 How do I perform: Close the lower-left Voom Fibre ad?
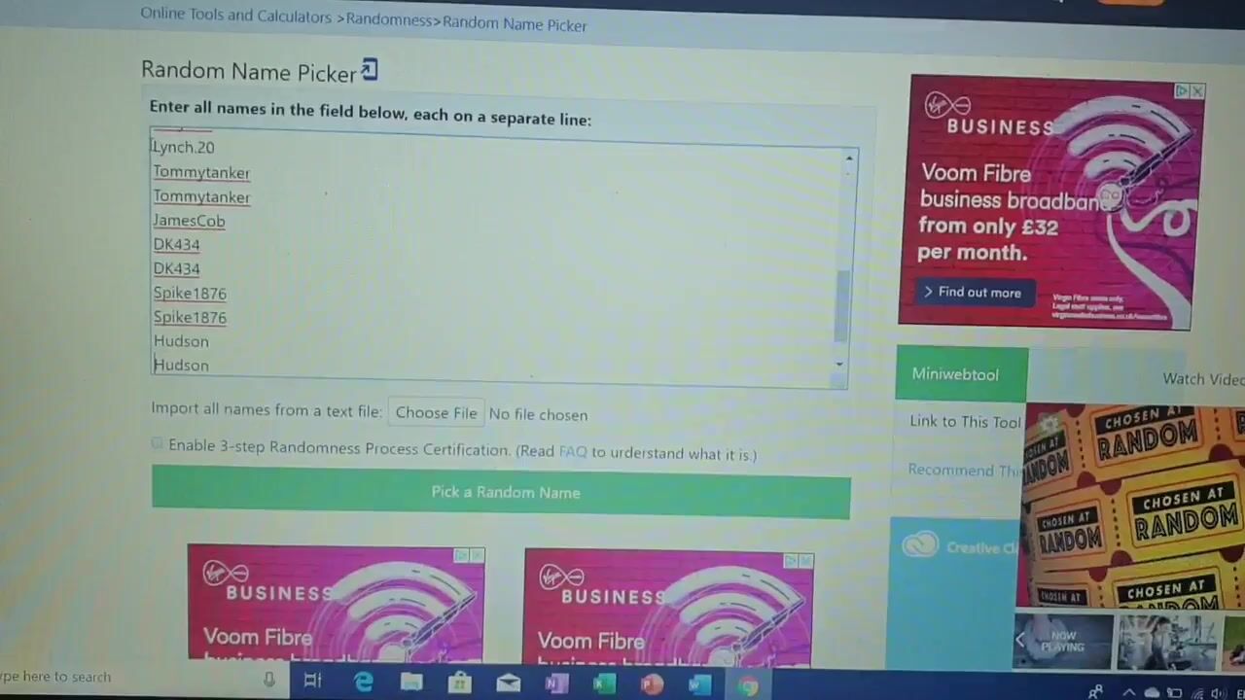pos(477,555)
